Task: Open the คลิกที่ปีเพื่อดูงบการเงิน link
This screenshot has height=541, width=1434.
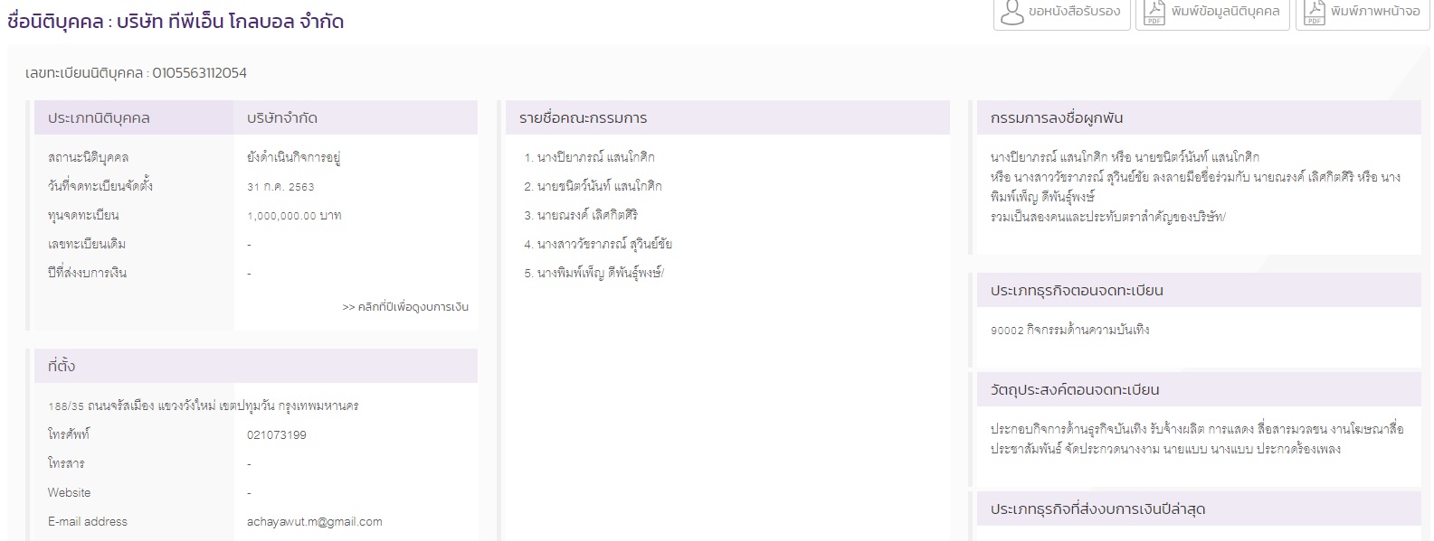Action: [404, 307]
